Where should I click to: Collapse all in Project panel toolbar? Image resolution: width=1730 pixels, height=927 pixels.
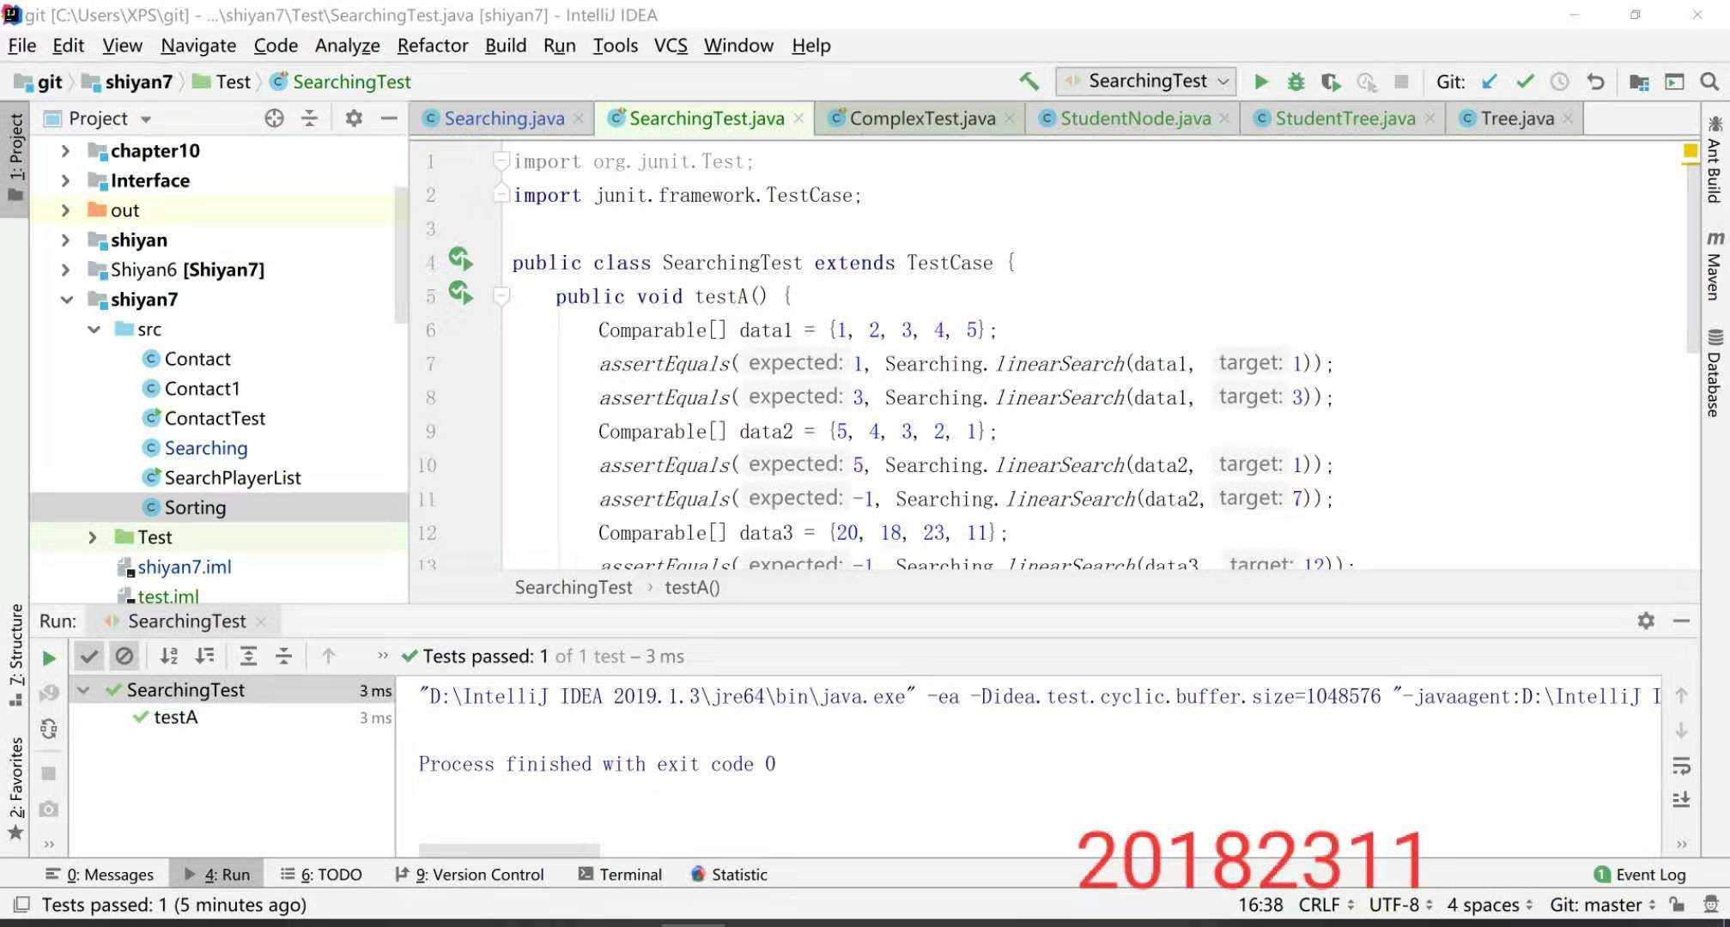pyautogui.click(x=309, y=118)
